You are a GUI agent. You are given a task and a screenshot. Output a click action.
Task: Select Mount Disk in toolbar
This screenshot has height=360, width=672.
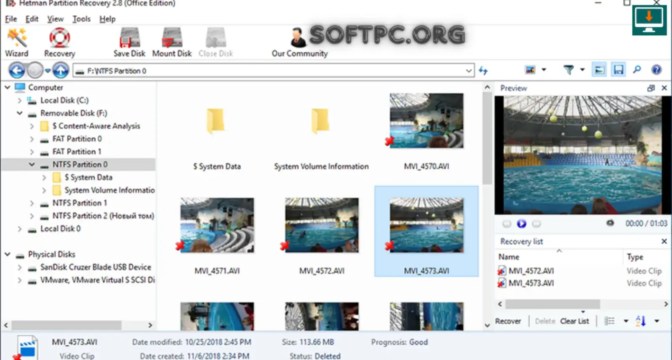point(172,42)
